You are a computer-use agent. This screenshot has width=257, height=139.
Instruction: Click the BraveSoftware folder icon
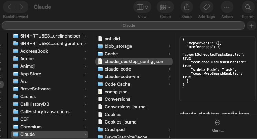pyautogui.click(x=16, y=89)
